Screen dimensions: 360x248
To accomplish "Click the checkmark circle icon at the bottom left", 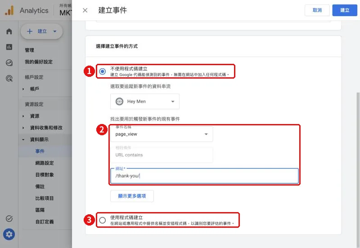I will [x=9, y=219].
